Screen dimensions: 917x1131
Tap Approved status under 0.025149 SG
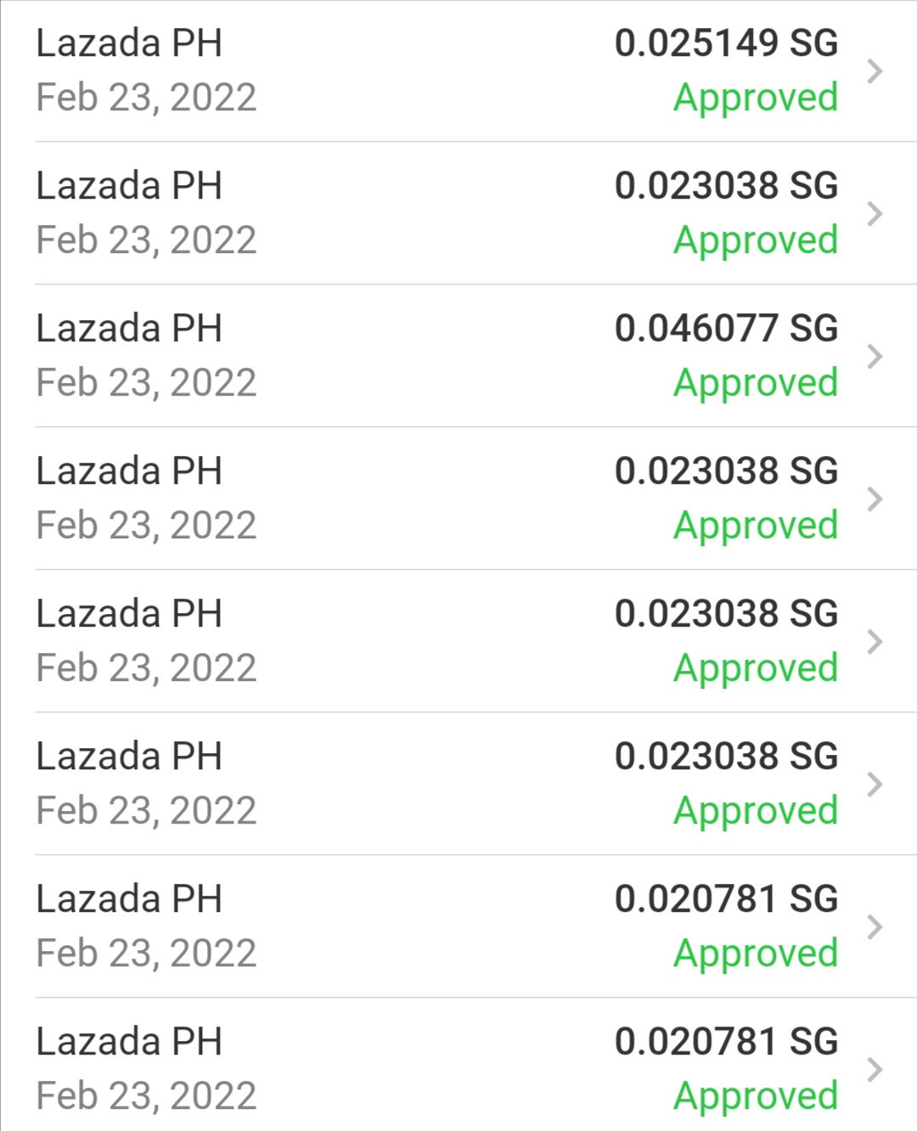click(756, 99)
